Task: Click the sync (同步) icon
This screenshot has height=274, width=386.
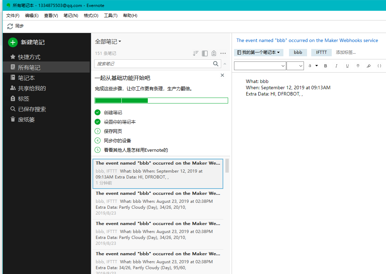Action: click(x=10, y=26)
